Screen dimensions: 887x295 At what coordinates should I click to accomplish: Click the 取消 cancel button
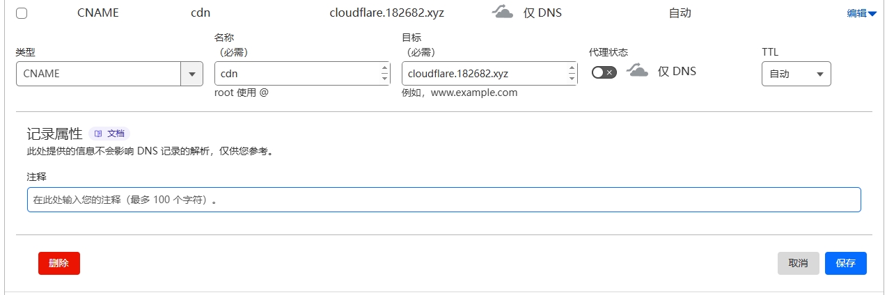pos(798,263)
